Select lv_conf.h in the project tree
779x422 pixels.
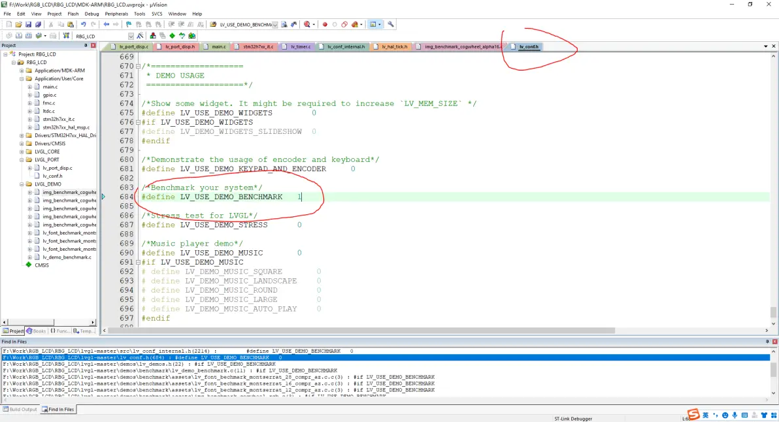click(x=52, y=176)
